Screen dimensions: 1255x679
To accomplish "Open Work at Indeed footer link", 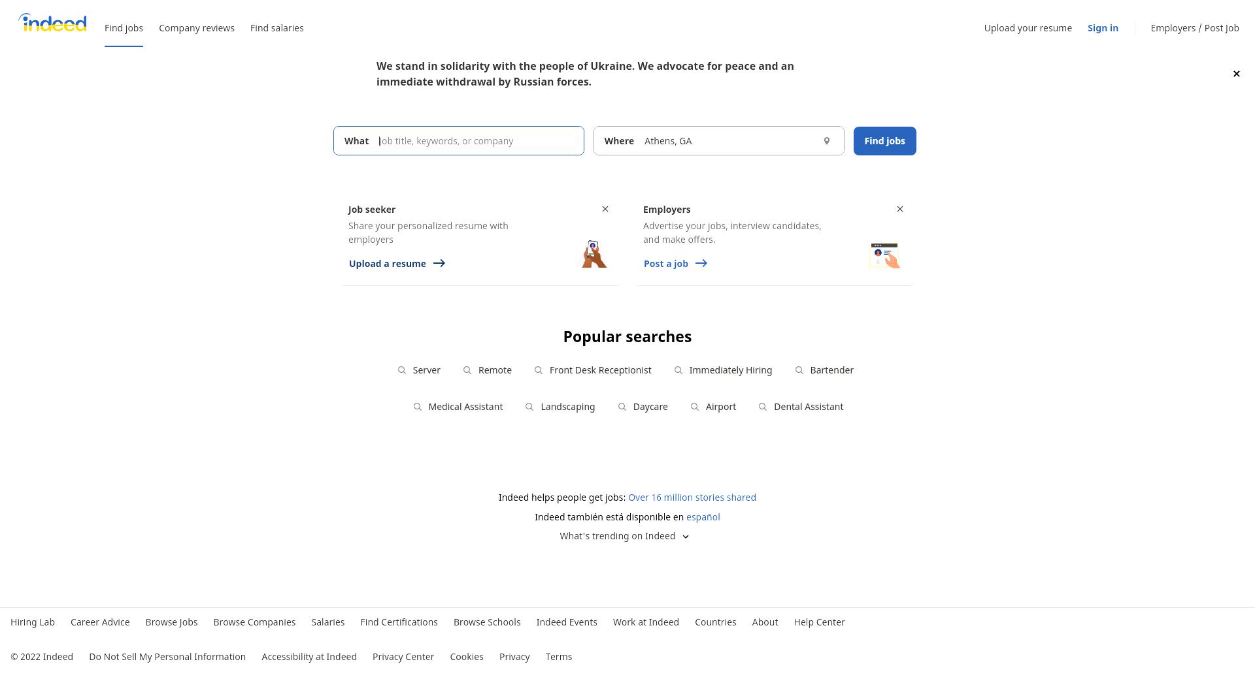I will click(646, 622).
